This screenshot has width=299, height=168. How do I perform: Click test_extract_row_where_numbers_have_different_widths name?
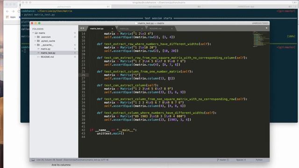click(x=151, y=44)
